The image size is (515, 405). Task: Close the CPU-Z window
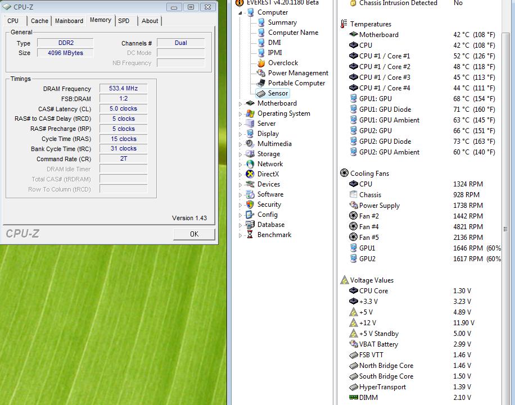coord(207,7)
